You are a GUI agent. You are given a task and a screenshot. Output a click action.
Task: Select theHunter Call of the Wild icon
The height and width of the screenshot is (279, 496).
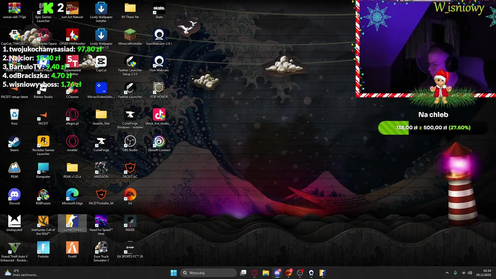pos(43,225)
